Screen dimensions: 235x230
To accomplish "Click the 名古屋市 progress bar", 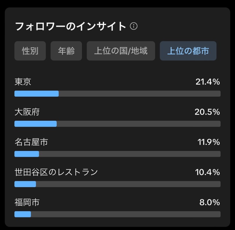I will [117, 154].
